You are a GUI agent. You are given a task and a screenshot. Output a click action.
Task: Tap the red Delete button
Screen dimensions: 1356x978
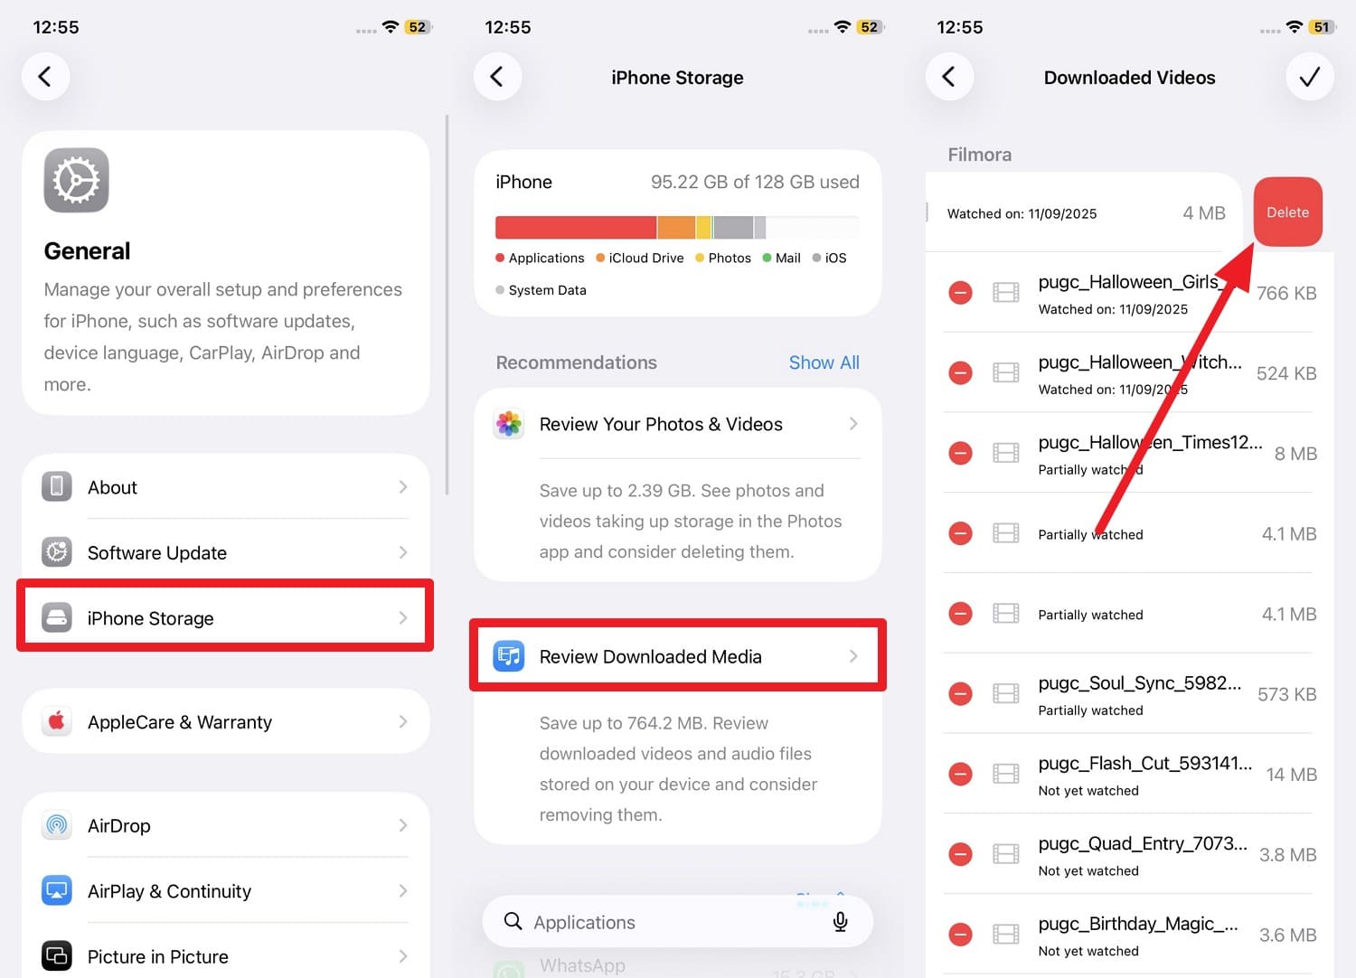(1288, 212)
